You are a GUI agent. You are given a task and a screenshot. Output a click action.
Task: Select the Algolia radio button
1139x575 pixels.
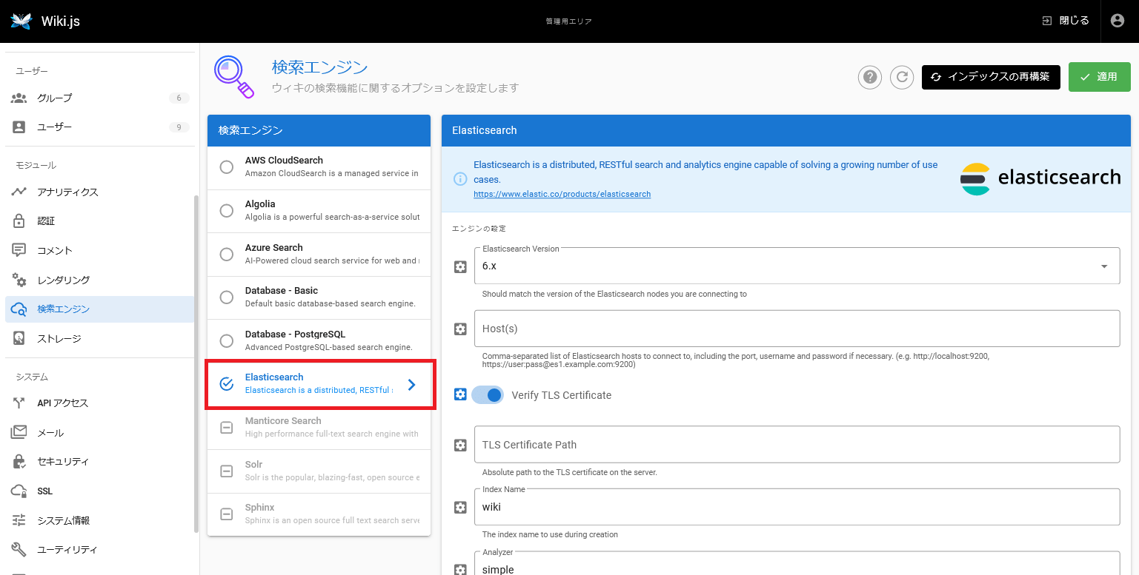227,211
